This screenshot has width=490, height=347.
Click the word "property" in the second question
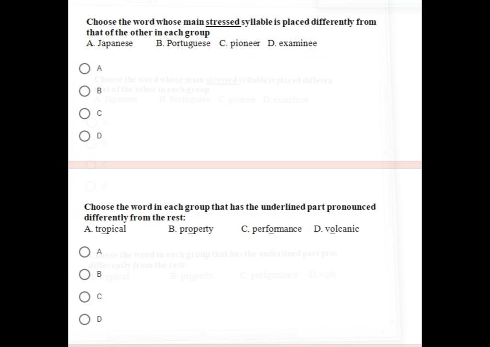197,229
